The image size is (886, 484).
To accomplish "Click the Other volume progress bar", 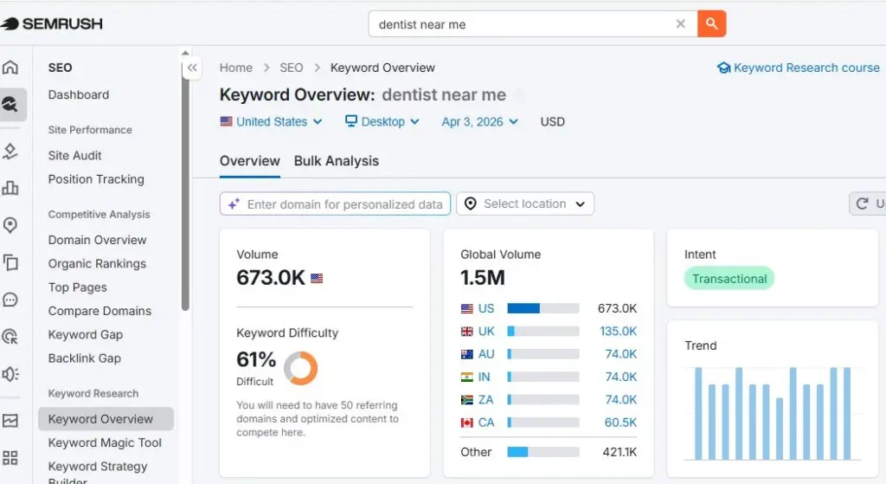I will (543, 452).
